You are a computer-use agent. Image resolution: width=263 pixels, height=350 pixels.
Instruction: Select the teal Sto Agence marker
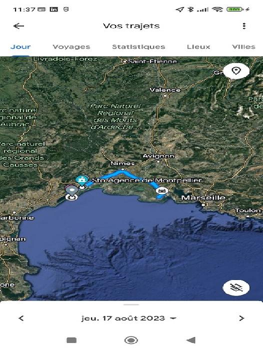click(x=81, y=180)
